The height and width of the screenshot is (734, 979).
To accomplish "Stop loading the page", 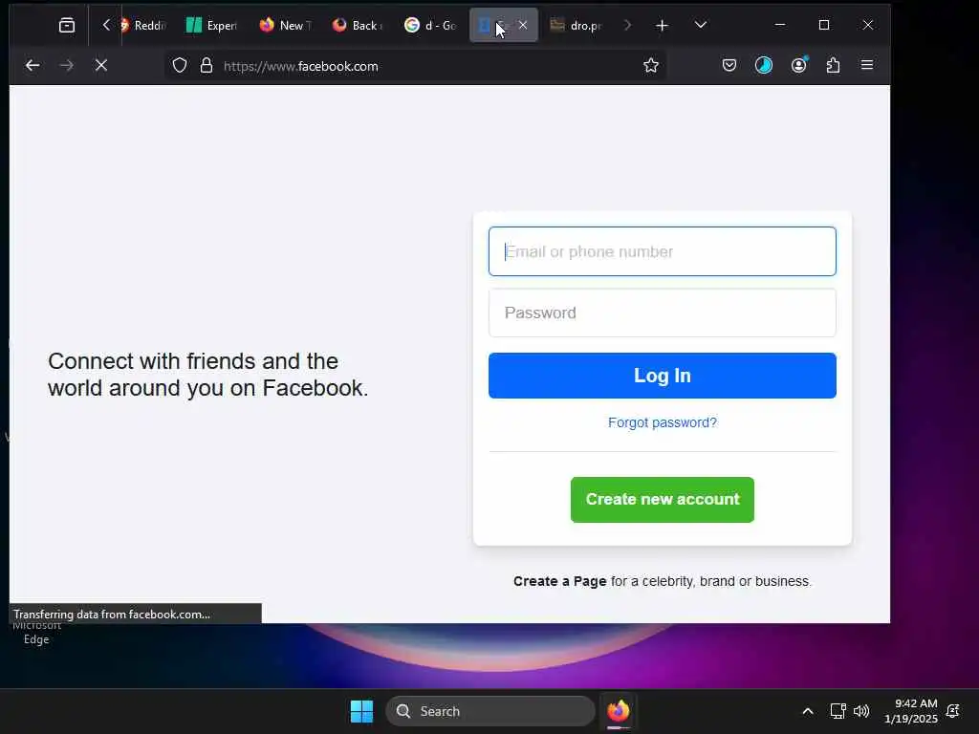I will click(101, 66).
